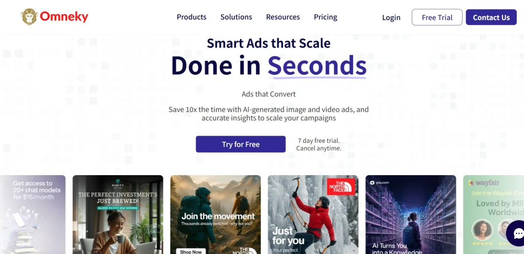Expand the Resources menu
The width and height of the screenshot is (524, 254).
tap(282, 17)
